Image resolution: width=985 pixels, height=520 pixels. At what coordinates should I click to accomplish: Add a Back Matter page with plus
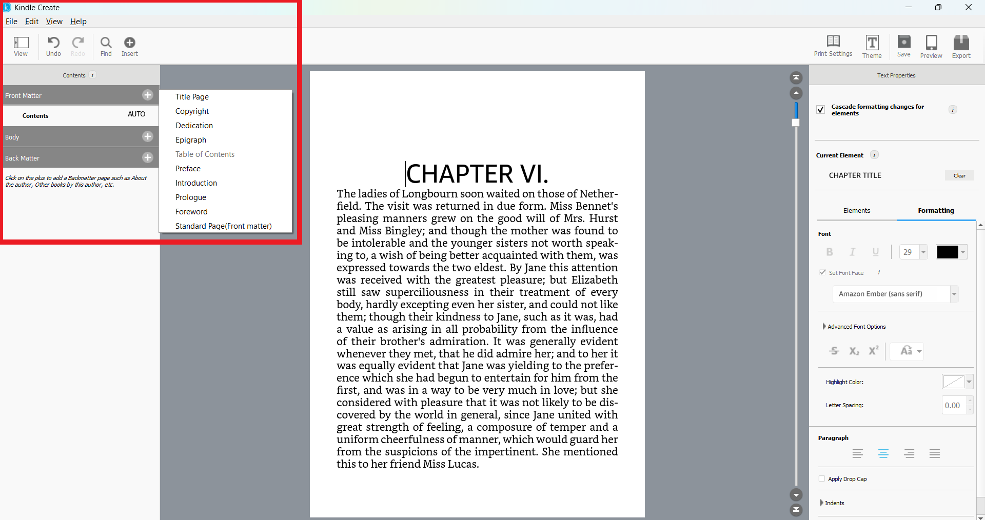(148, 157)
